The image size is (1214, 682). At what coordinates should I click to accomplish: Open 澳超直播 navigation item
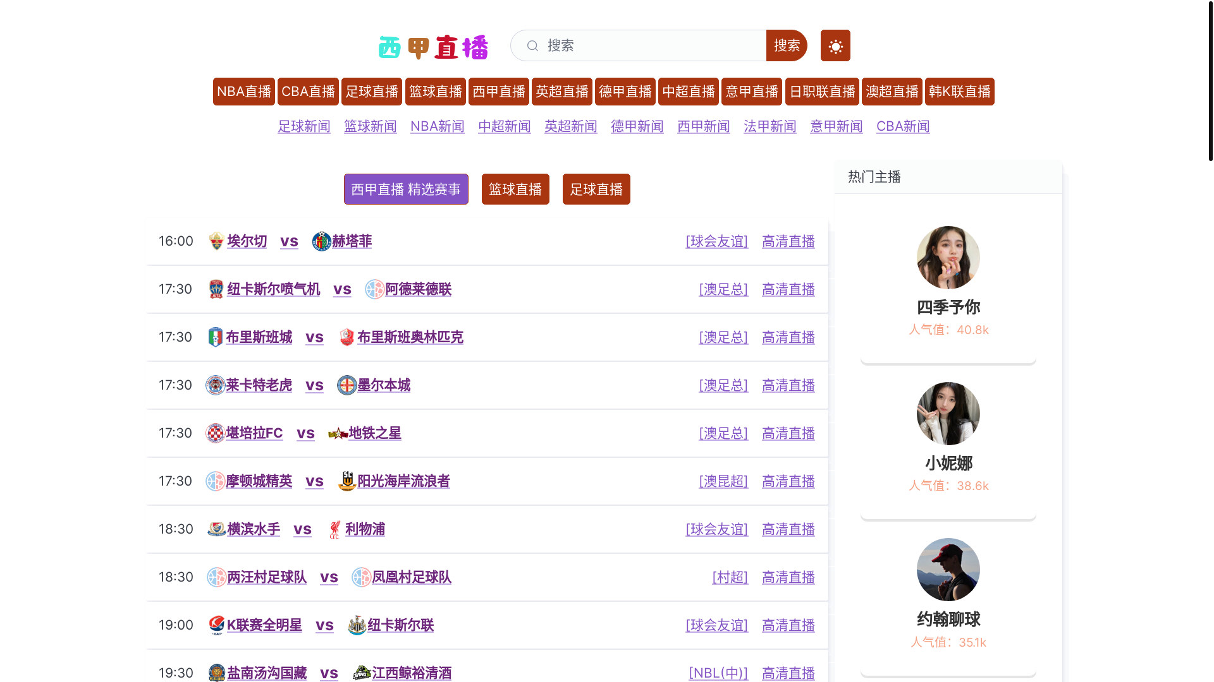[892, 92]
